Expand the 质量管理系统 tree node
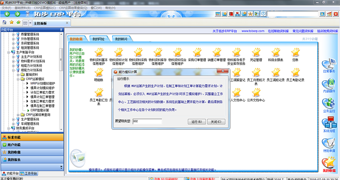The height and width of the screenshot is (180, 340). pyautogui.click(x=13, y=34)
